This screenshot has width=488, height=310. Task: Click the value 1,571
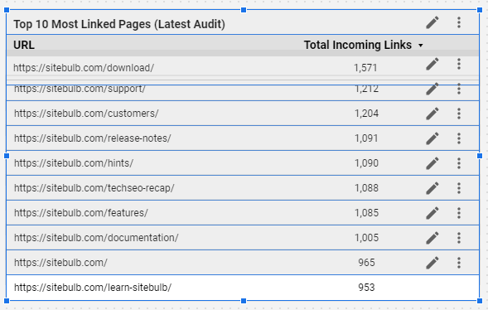pos(365,68)
